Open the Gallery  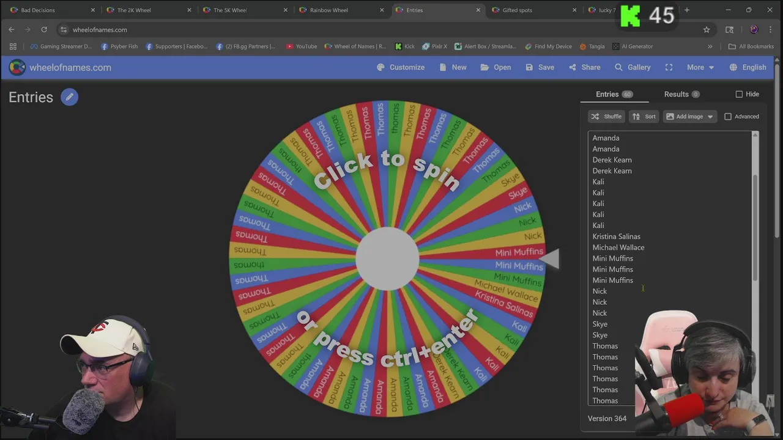pos(633,67)
